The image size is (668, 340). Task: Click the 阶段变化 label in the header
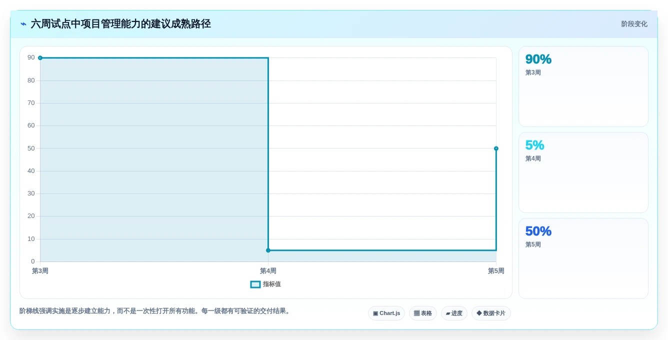(x=634, y=24)
